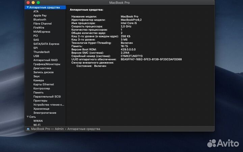Image resolution: width=243 pixels, height=152 pixels.
Task: Select Bluetooth in the hardware list
Action: 40,20
